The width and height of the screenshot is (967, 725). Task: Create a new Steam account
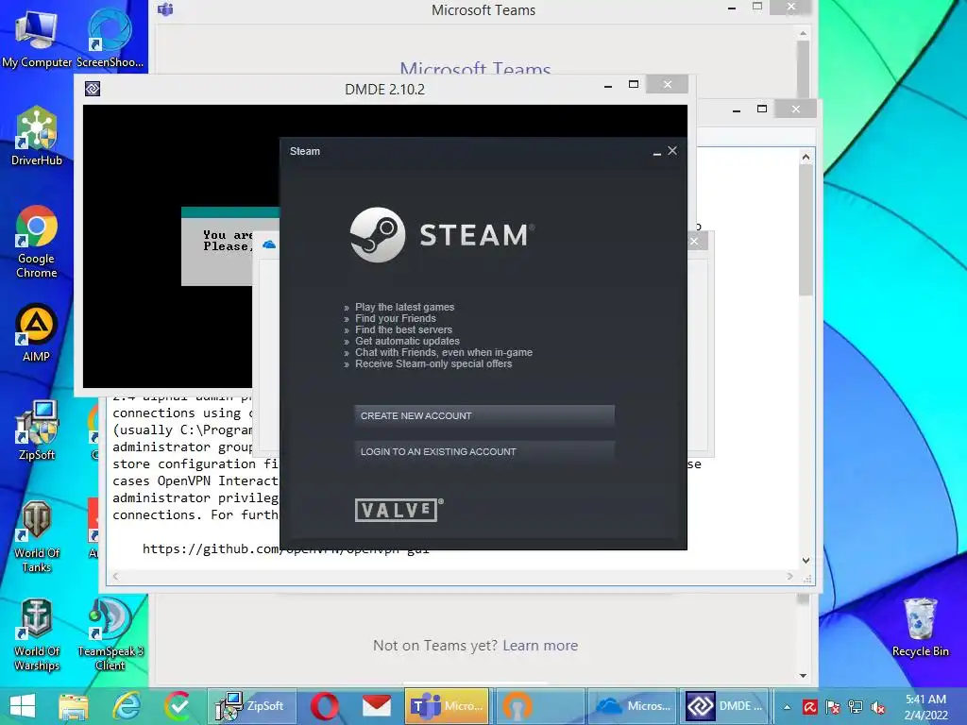484,415
